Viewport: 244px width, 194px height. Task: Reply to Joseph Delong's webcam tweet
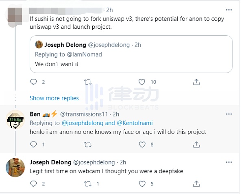tap(33, 184)
